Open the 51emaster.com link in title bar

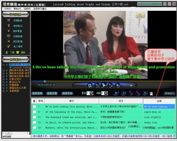pos(150,4)
